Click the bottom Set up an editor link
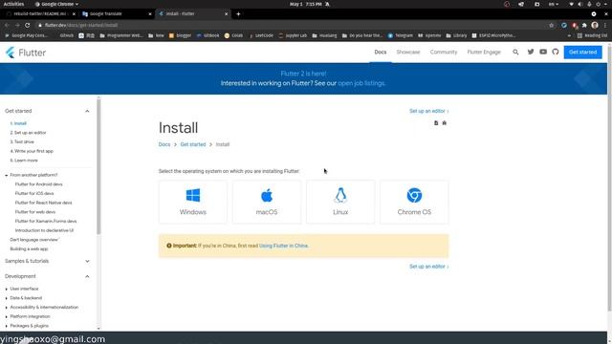Image resolution: width=612 pixels, height=344 pixels. (428, 267)
